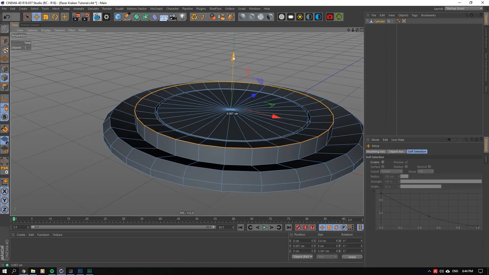The image size is (489, 275).
Task: Select Polygons mode in the left toolbar
Action: [5, 87]
